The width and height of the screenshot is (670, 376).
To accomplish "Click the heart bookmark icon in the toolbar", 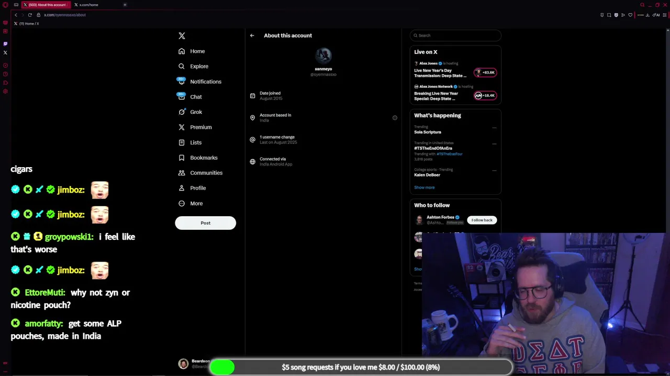I will [x=630, y=15].
